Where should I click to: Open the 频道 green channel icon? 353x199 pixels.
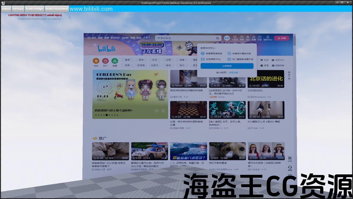[x=114, y=61]
